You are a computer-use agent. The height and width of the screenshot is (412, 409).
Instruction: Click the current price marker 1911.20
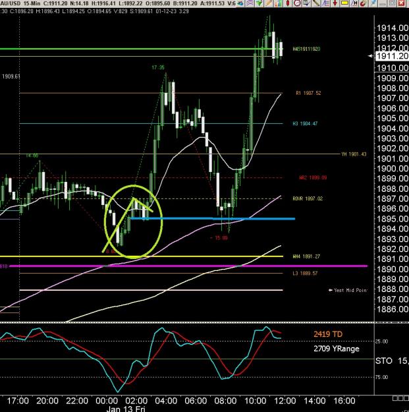pyautogui.click(x=392, y=56)
